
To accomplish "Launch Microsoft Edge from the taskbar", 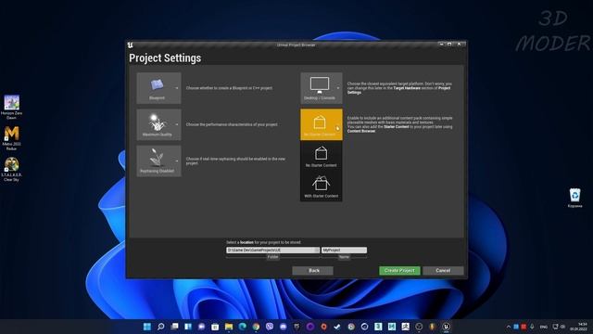I will 243,327.
